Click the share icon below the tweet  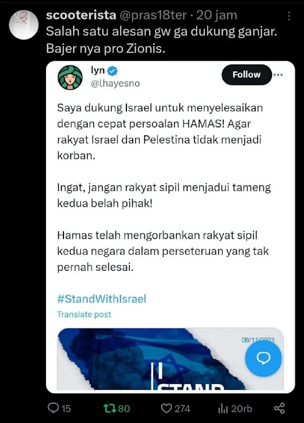pyautogui.click(x=280, y=408)
